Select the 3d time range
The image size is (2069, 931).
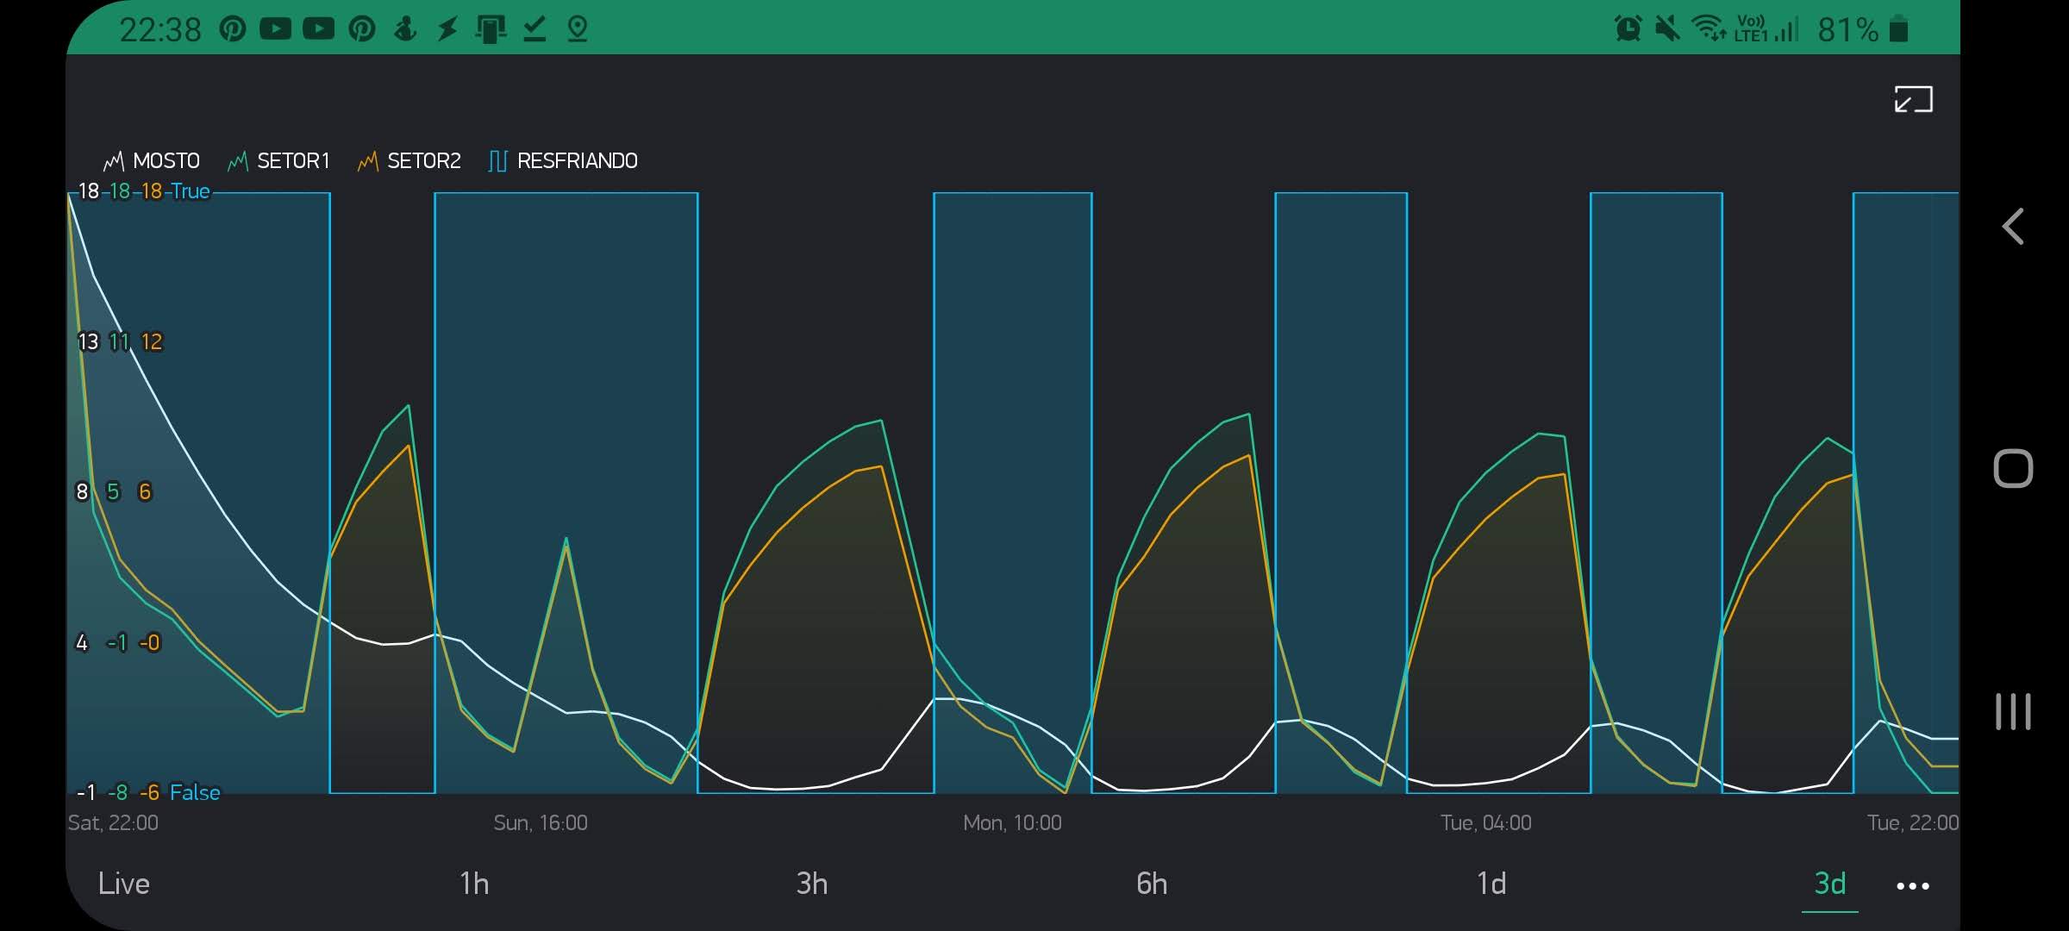tap(1830, 884)
